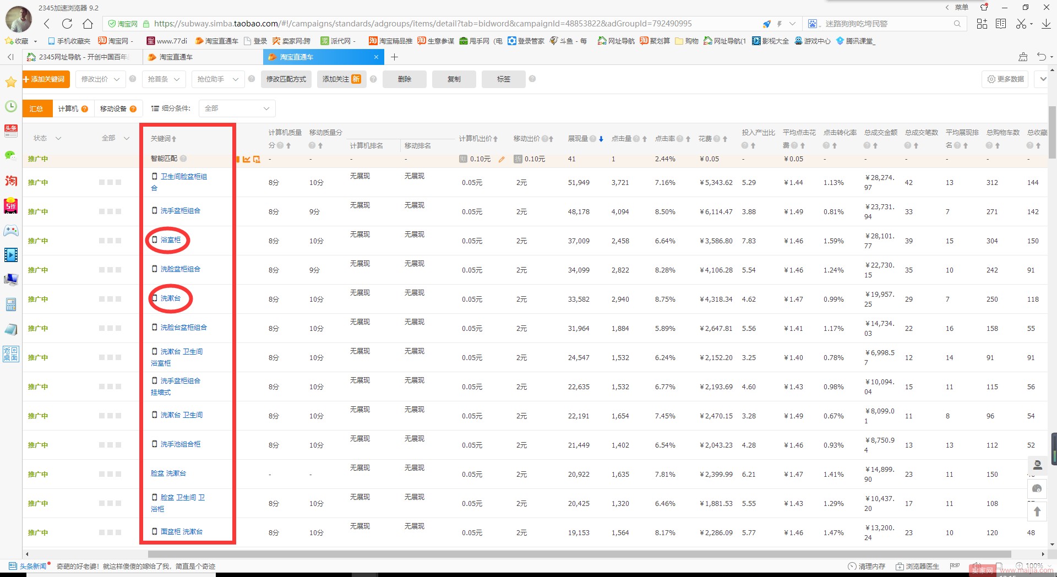Open video film sidebar icon
The image size is (1057, 577).
(x=10, y=255)
